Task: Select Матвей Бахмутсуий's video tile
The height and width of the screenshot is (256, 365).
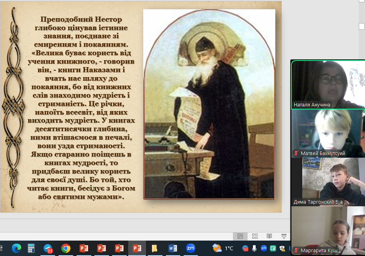Action: [328, 133]
